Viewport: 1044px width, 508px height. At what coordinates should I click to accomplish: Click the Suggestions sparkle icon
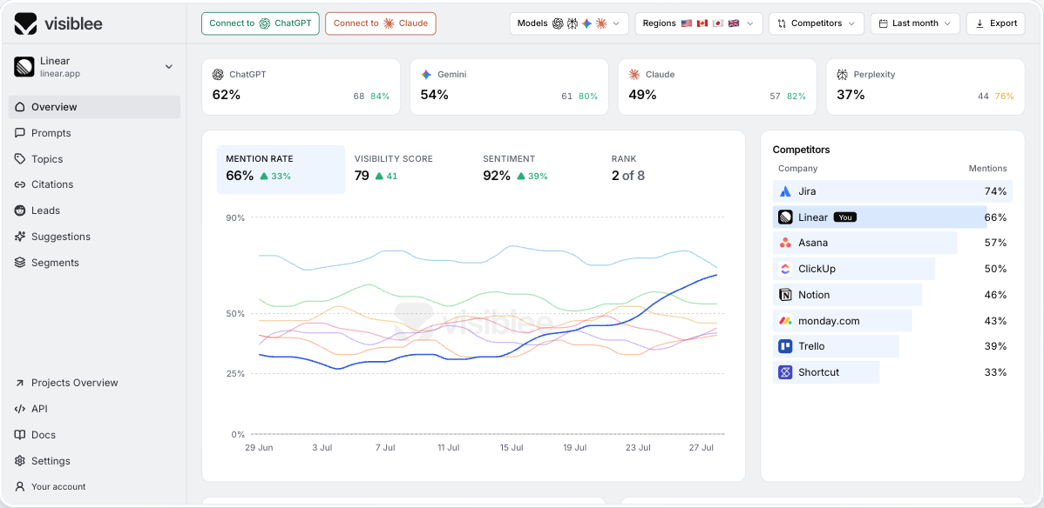(x=20, y=236)
